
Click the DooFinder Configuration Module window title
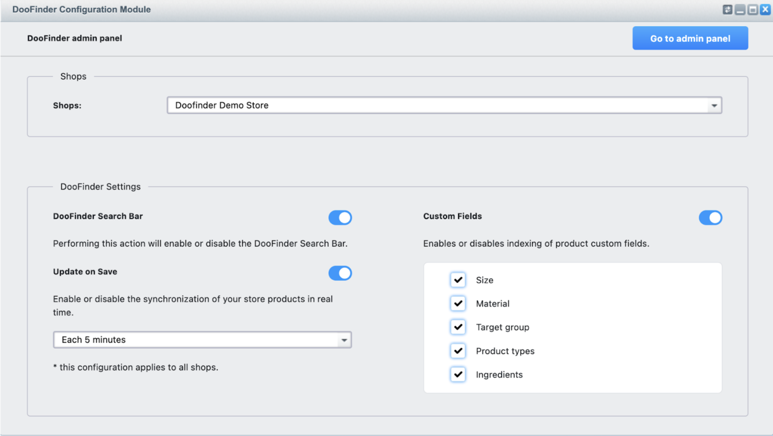click(x=82, y=10)
